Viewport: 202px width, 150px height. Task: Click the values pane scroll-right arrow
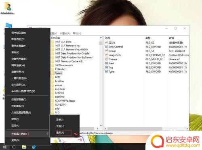187,129
